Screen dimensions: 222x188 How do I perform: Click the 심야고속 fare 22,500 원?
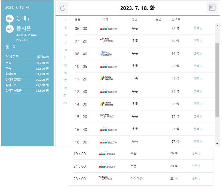(x=27, y=85)
